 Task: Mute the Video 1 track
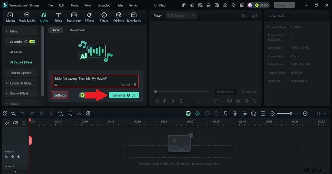tap(12, 157)
